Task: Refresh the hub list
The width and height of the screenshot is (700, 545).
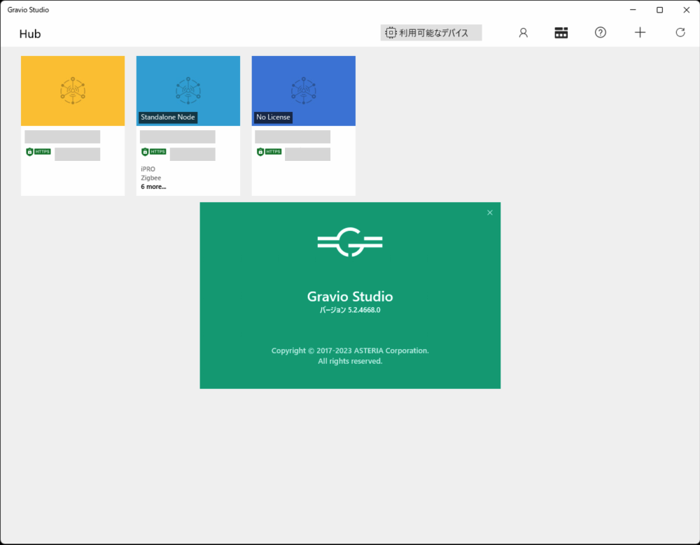Action: click(x=680, y=33)
